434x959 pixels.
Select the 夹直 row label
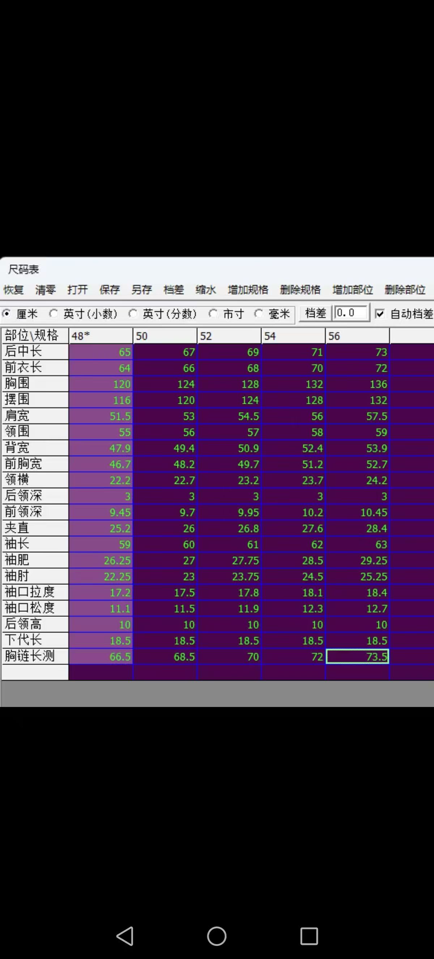35,528
